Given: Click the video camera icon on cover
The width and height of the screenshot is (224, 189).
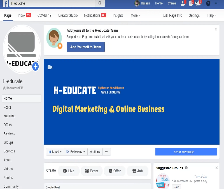Looking at the screenshot, I should pos(50,67).
